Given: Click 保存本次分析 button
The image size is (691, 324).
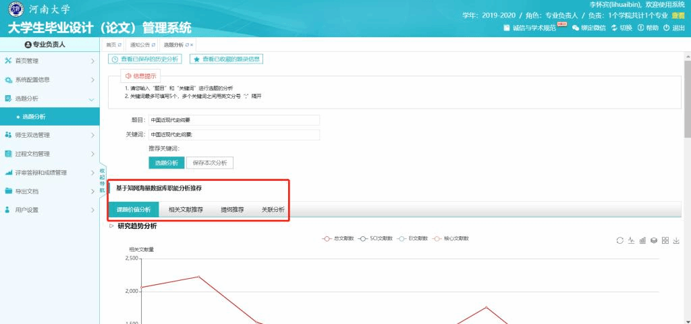Looking at the screenshot, I should 210,163.
